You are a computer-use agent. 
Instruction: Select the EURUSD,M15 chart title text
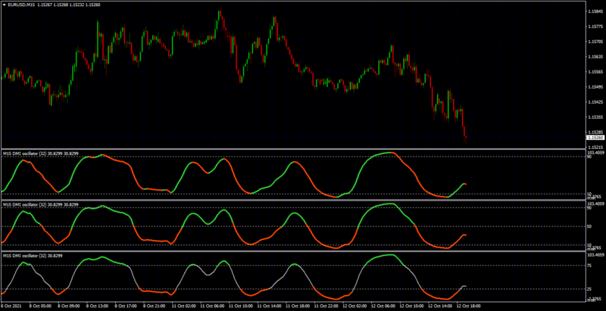(x=21, y=5)
